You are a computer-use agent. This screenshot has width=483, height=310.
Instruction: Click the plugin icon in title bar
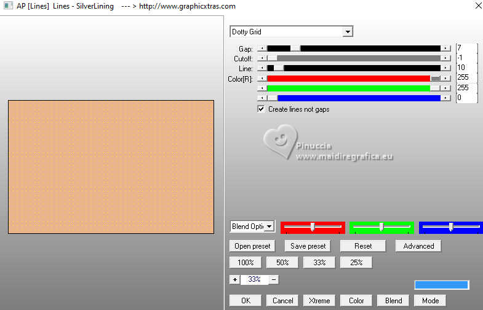(x=8, y=6)
